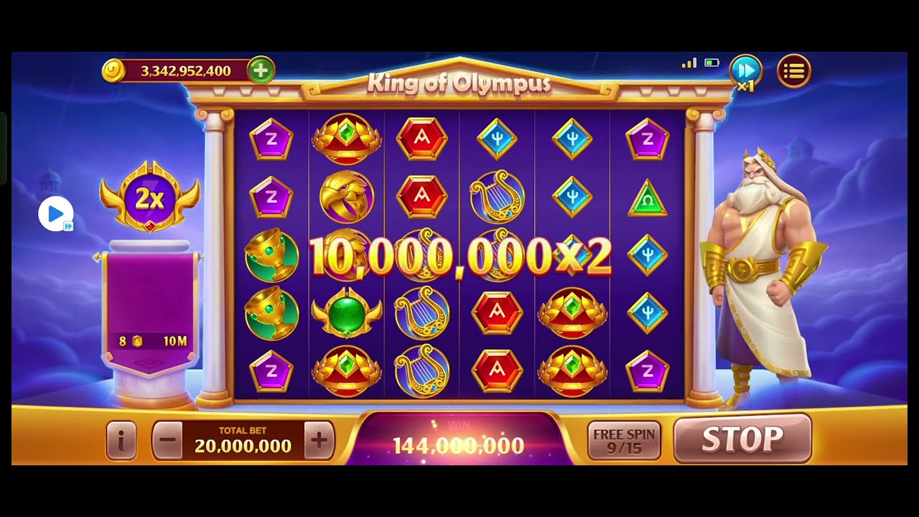919x517 pixels.
Task: Tap the green orb winged symbol
Action: pyautogui.click(x=346, y=313)
